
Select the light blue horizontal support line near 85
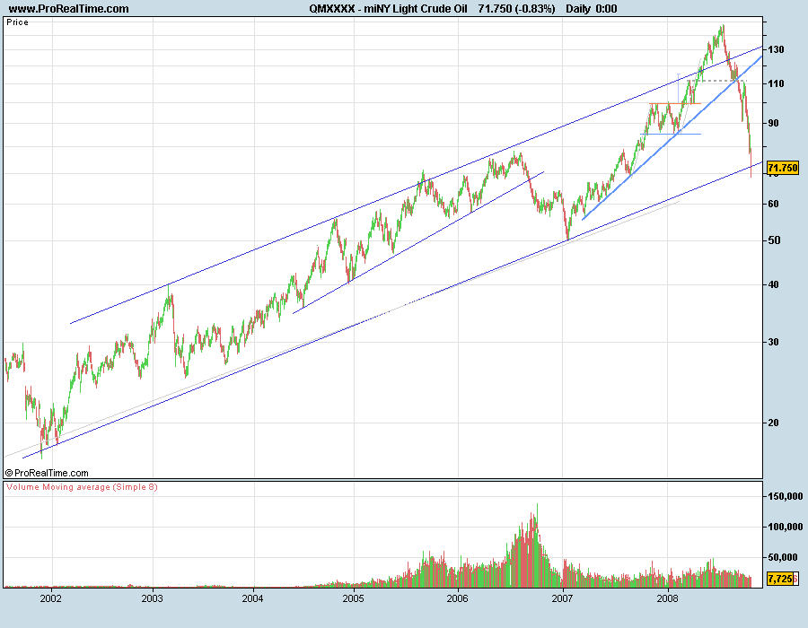coord(671,135)
